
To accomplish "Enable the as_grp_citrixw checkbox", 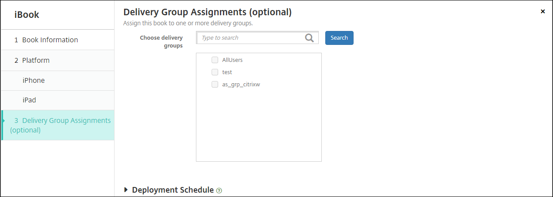I will [215, 84].
